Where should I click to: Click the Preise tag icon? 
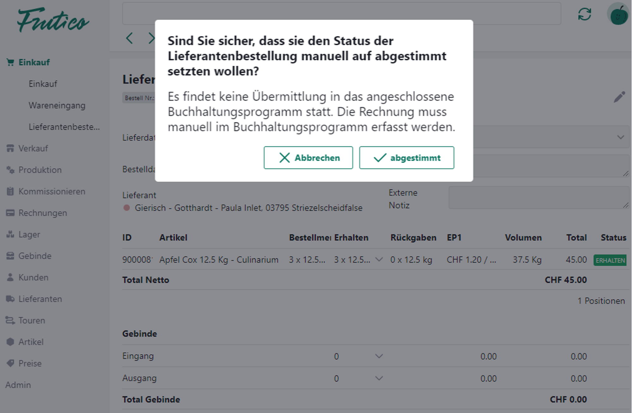pyautogui.click(x=10, y=363)
